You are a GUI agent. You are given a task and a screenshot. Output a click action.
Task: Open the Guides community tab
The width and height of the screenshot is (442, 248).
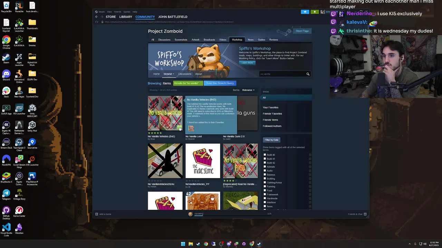pos(261,40)
